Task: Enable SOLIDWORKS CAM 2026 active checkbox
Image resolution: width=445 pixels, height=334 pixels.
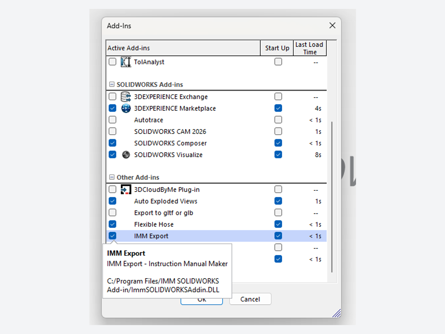Action: click(112, 131)
